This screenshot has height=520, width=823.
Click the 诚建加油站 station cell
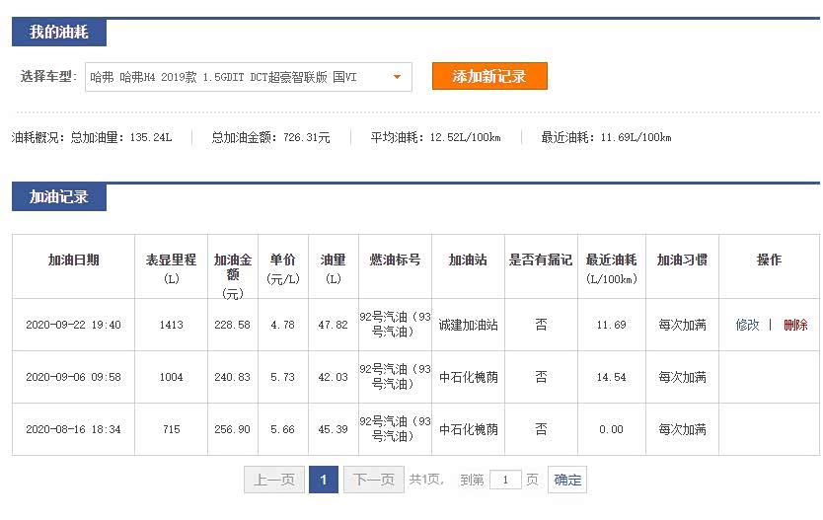tap(469, 325)
